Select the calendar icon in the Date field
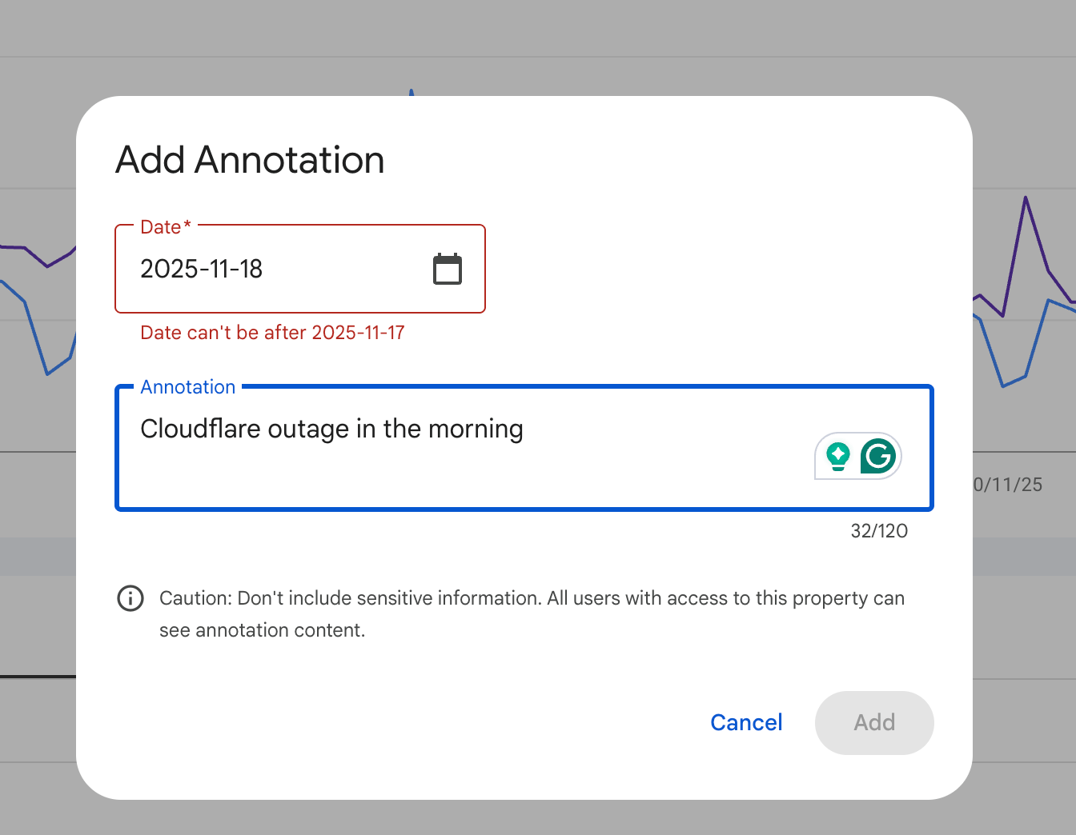Viewport: 1076px width, 835px height. click(448, 269)
